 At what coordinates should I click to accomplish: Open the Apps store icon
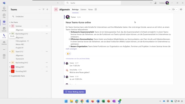click(4, 56)
